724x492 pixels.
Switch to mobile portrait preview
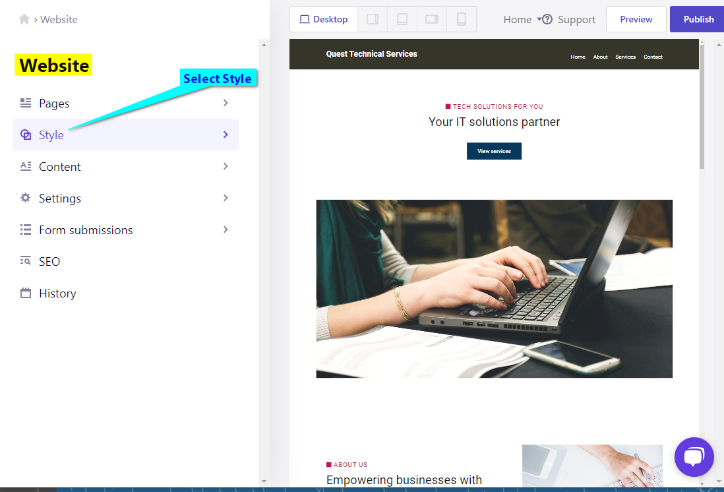pyautogui.click(x=462, y=19)
